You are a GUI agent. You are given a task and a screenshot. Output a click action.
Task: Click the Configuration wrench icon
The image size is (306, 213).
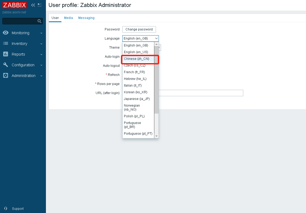point(6,65)
